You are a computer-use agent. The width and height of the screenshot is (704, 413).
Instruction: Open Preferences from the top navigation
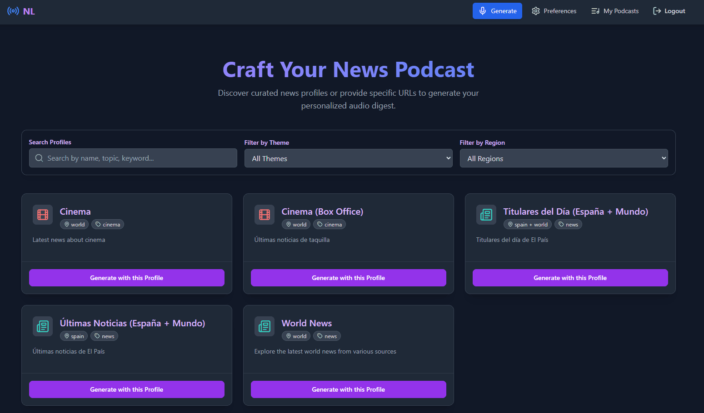(x=554, y=11)
